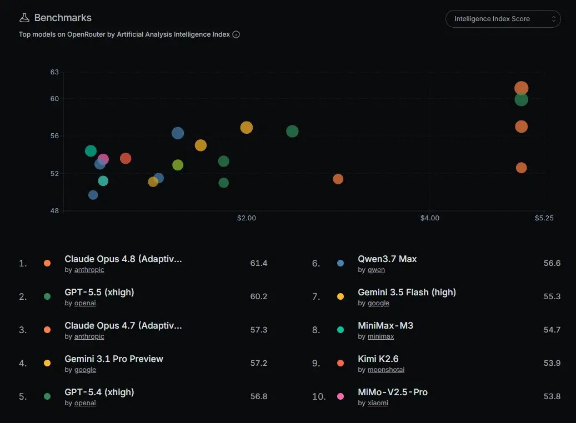Click openai link under GPT-5.5

click(x=85, y=303)
